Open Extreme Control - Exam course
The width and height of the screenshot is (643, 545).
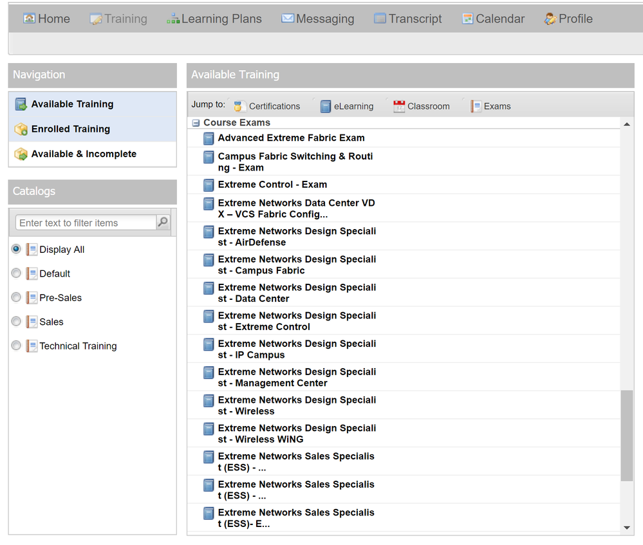[272, 185]
